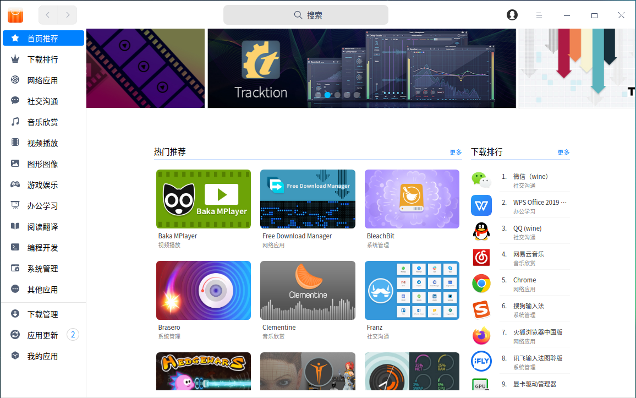Open 应用更新 page

(x=43, y=335)
